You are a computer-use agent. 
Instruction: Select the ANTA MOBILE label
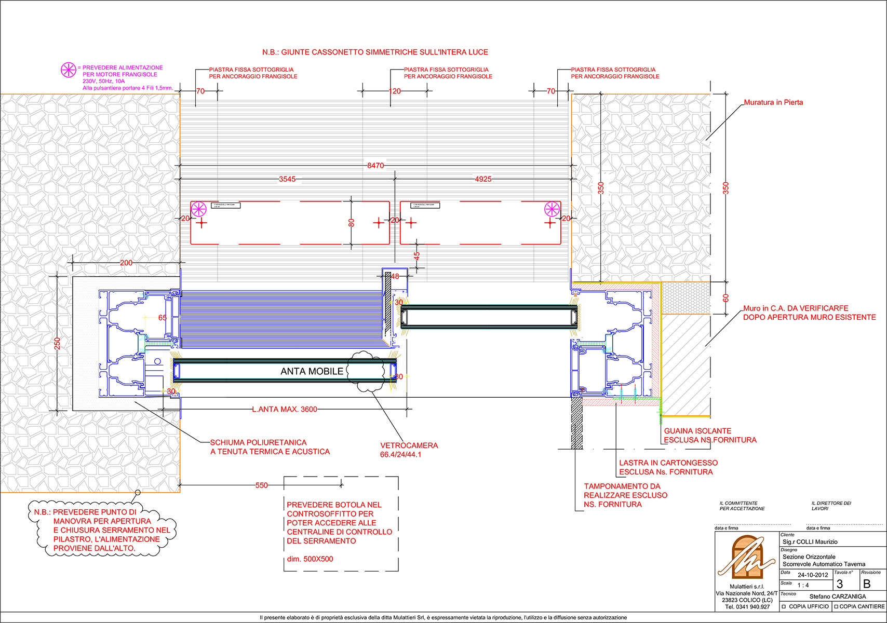(x=312, y=371)
